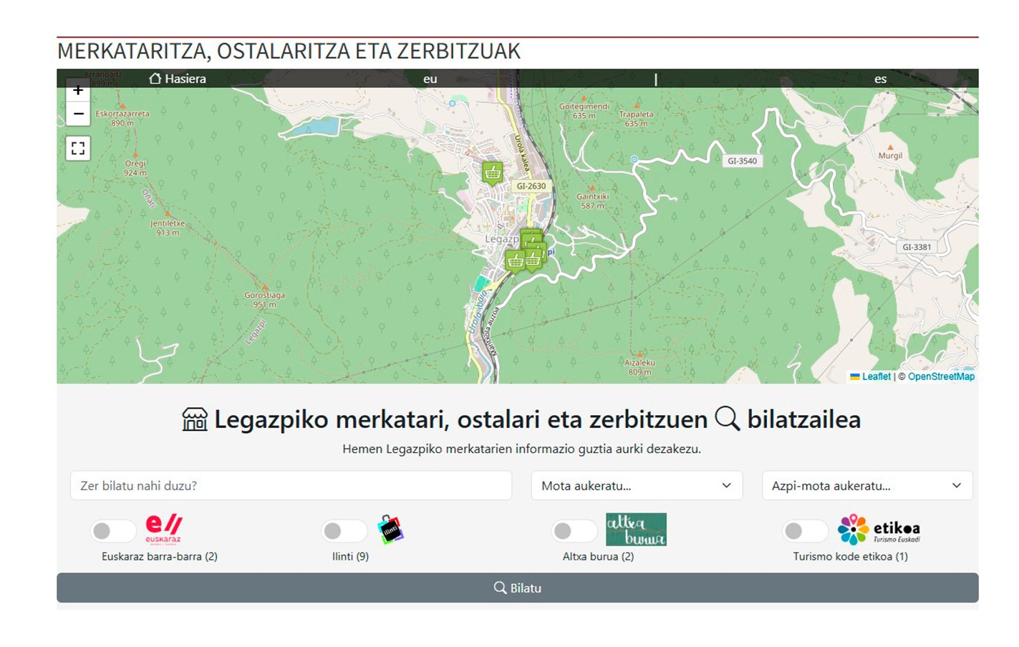Click the Murgil peak label on map

(890, 155)
